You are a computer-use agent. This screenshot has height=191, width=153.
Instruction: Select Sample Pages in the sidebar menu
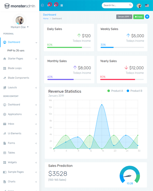click(x=16, y=172)
